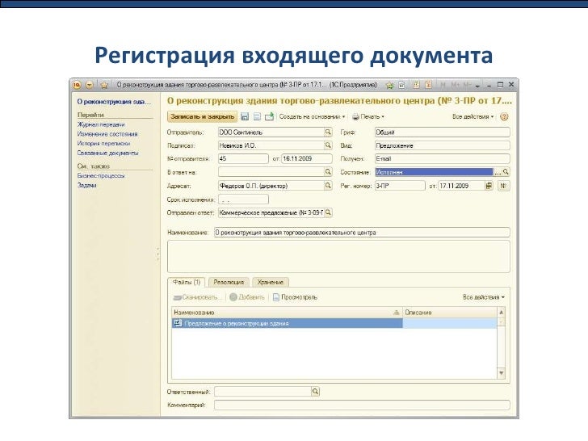Image resolution: width=588 pixels, height=441 pixels.
Task: Click file icon of Предложение о реконструкции здания
Action: [x=178, y=323]
